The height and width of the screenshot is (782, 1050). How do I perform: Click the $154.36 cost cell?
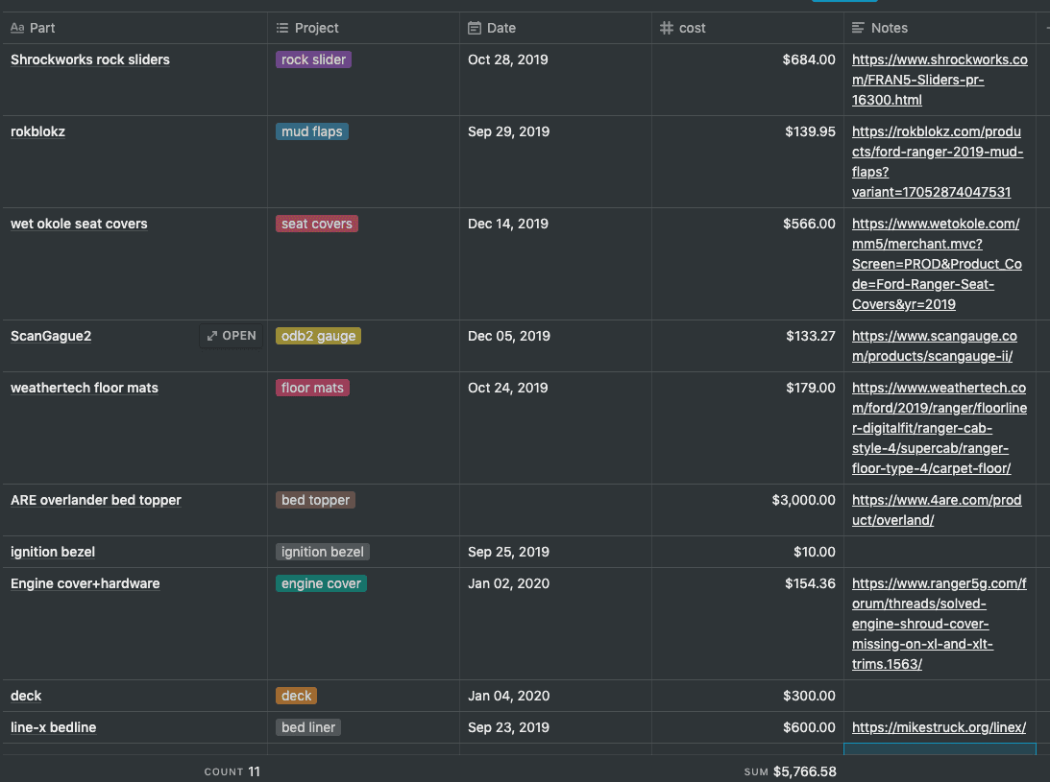click(748, 624)
